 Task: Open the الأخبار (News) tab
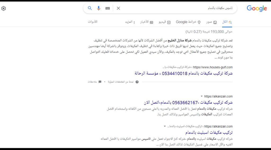(x=147, y=22)
